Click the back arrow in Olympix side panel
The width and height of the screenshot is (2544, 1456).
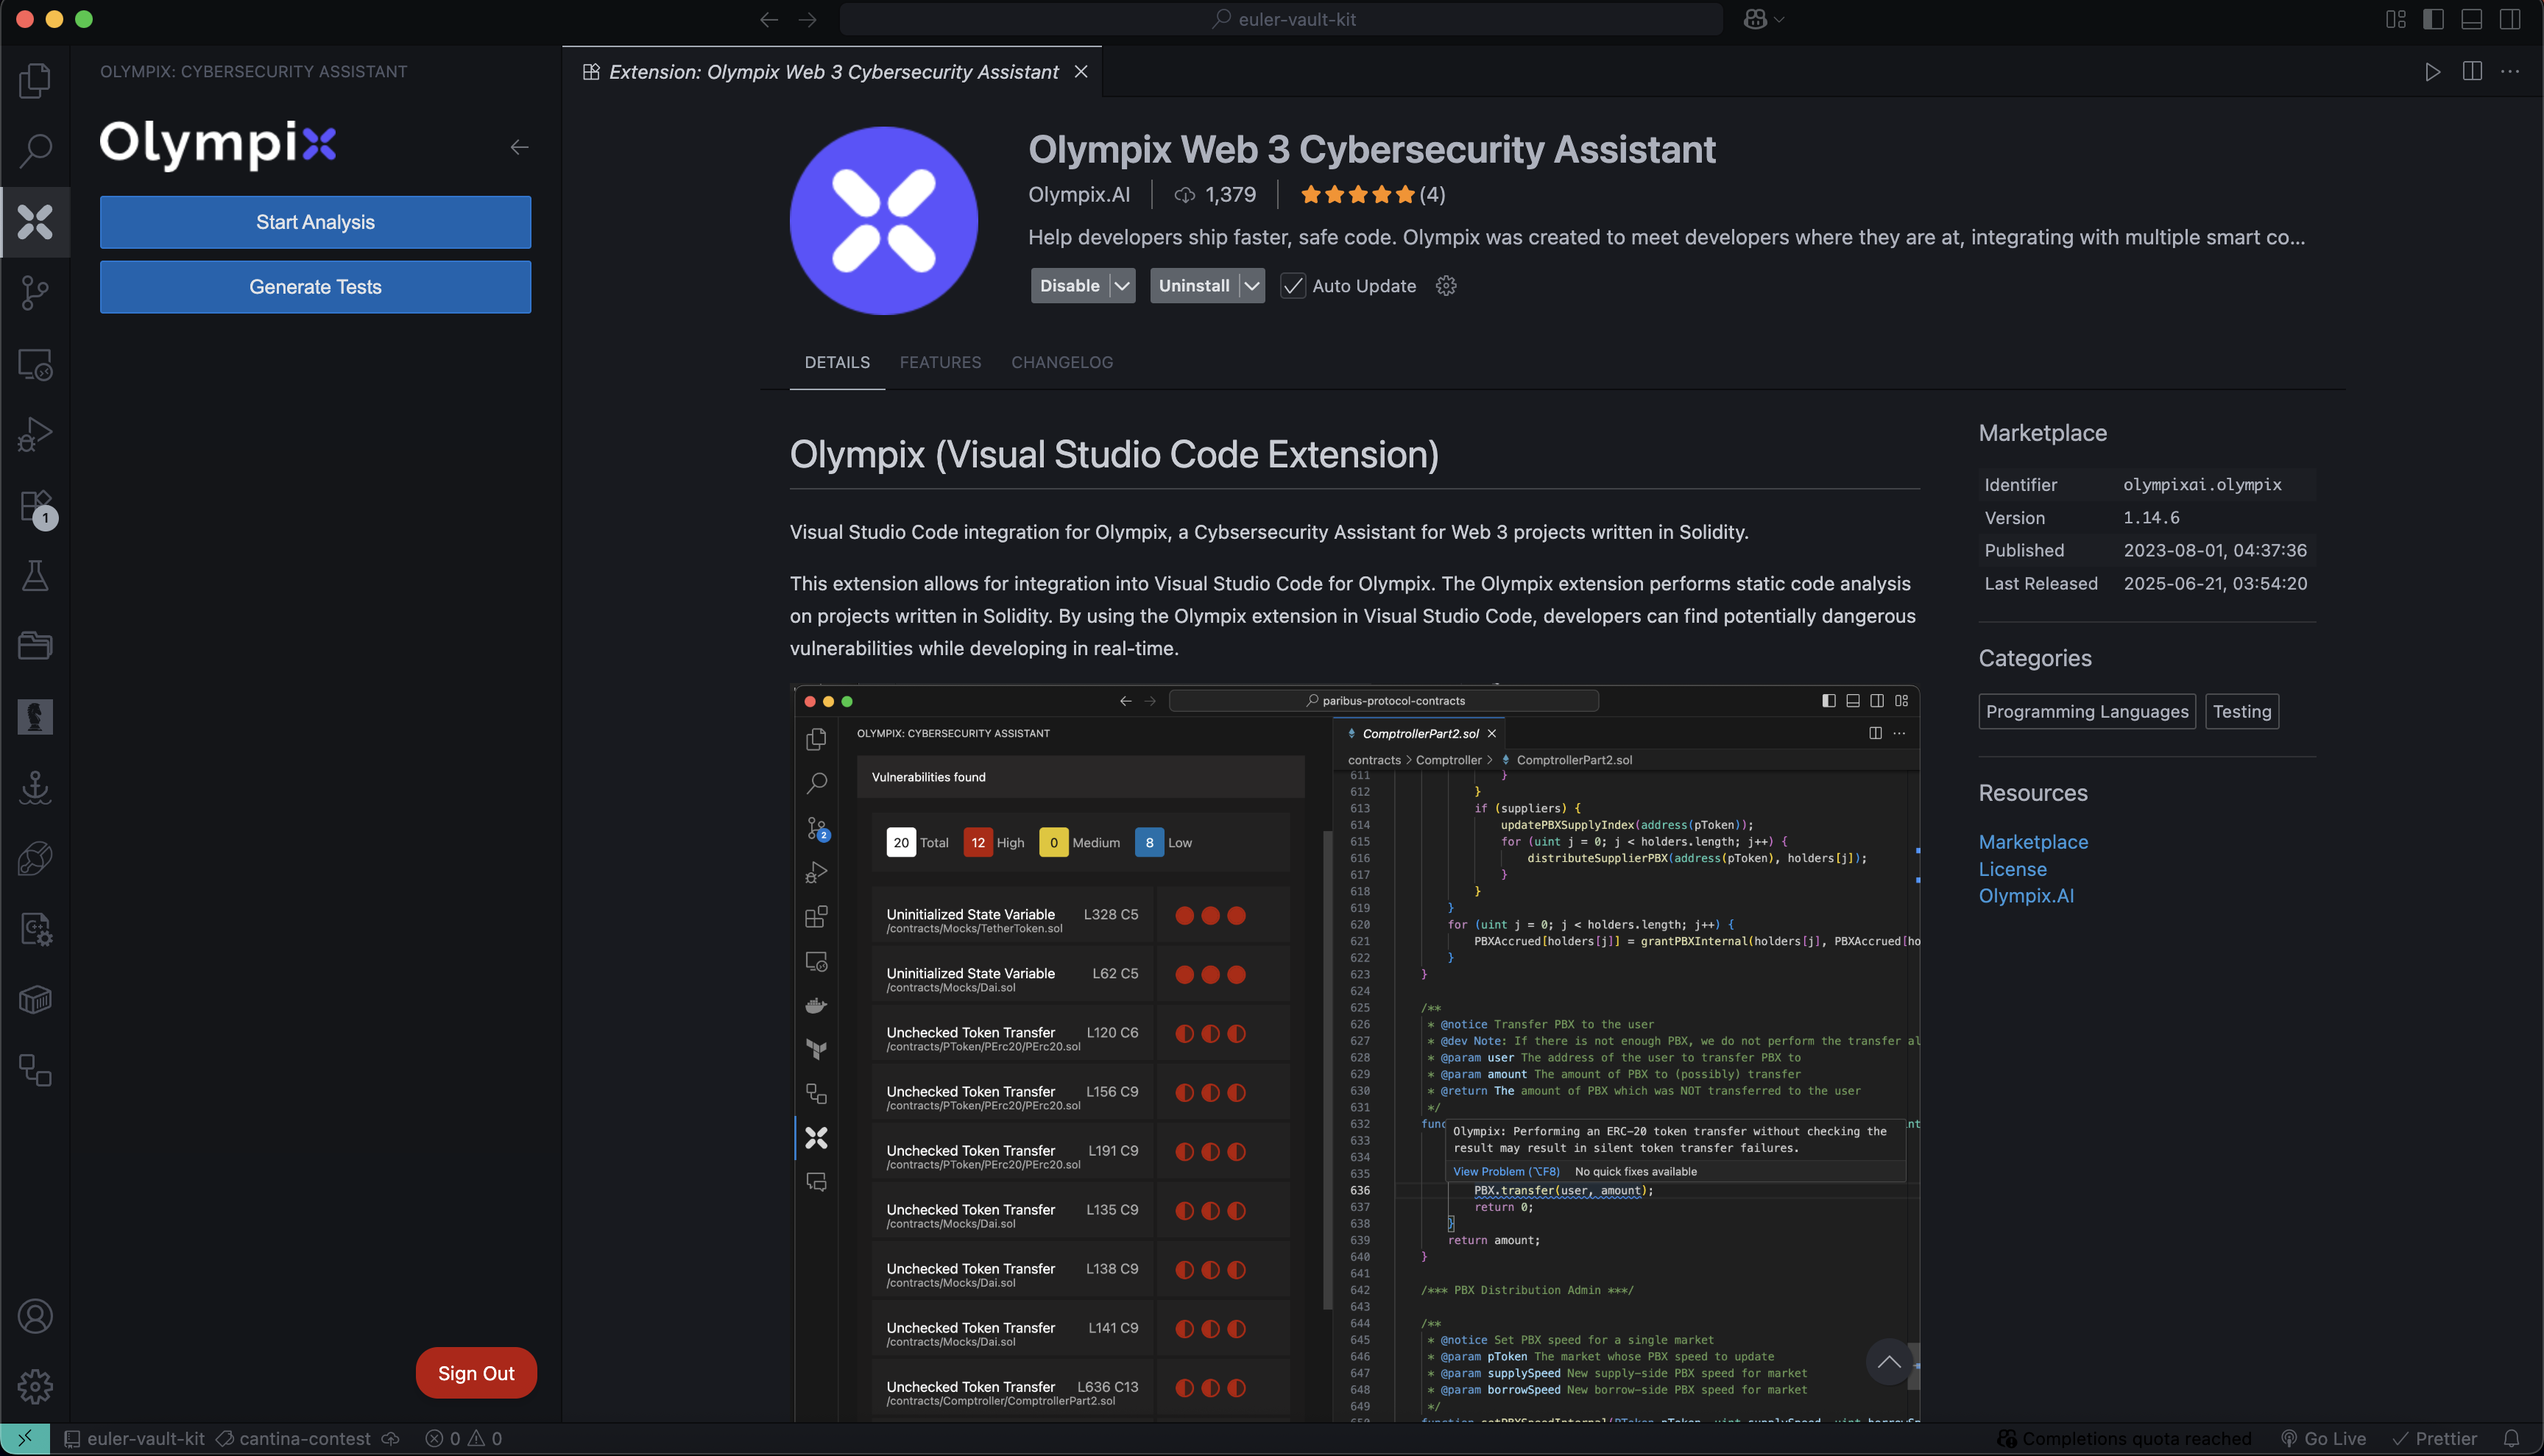[x=519, y=147]
